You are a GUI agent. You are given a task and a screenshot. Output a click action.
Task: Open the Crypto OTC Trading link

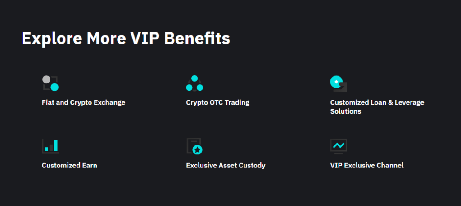click(217, 102)
